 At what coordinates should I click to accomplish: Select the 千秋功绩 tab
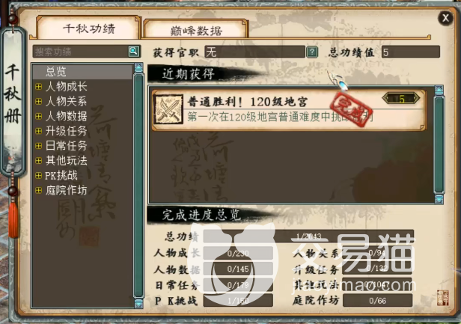[89, 28]
